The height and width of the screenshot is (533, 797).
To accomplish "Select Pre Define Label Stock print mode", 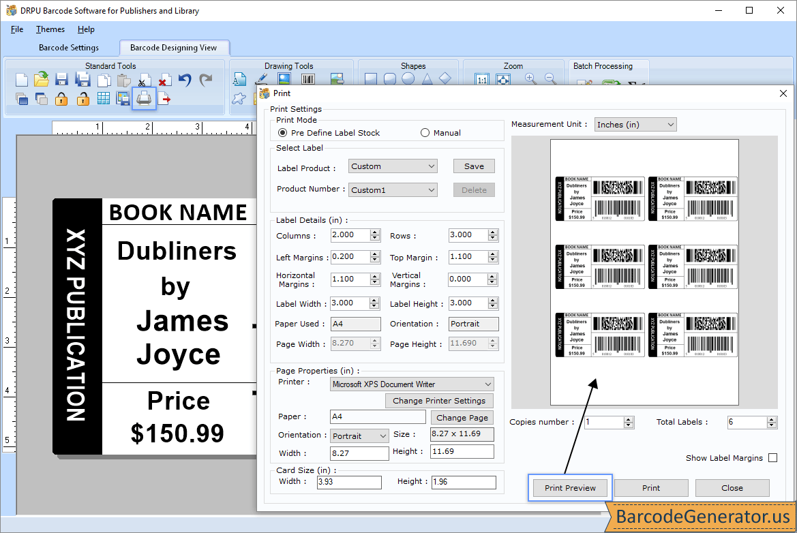I will point(282,133).
